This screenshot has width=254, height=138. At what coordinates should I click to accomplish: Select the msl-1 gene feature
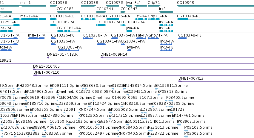tap(33, 6)
